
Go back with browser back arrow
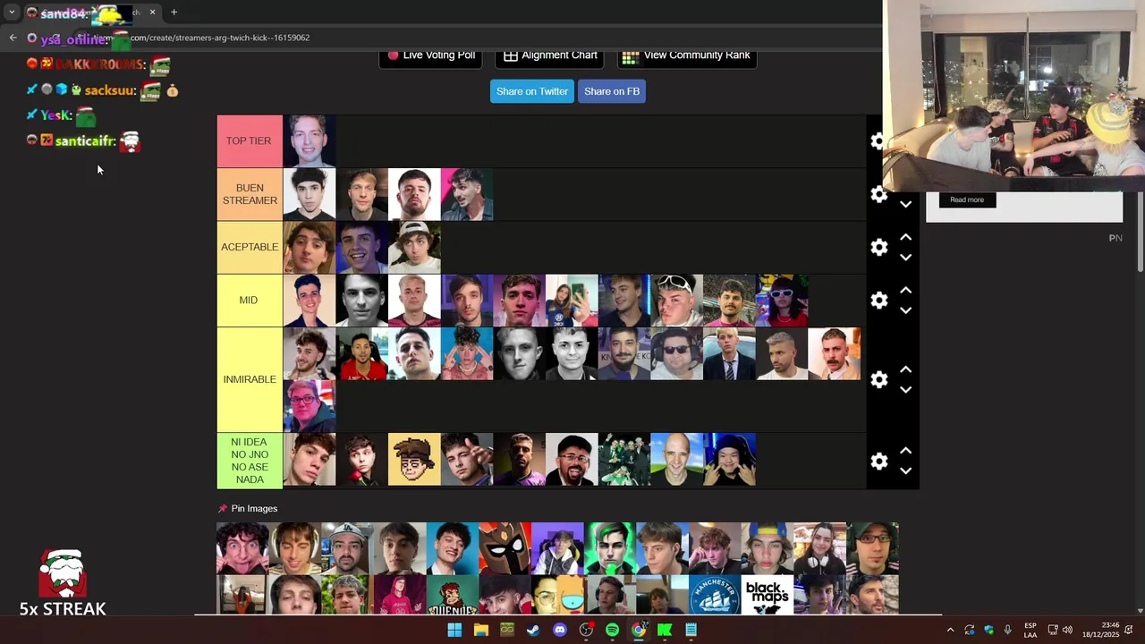pos(13,38)
